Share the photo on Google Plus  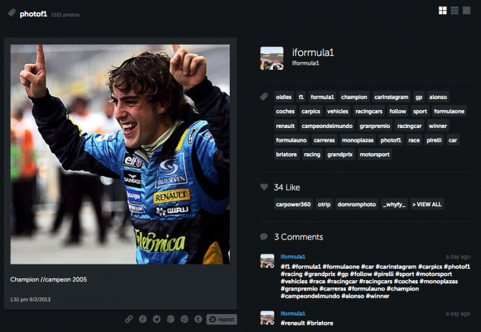click(x=170, y=319)
